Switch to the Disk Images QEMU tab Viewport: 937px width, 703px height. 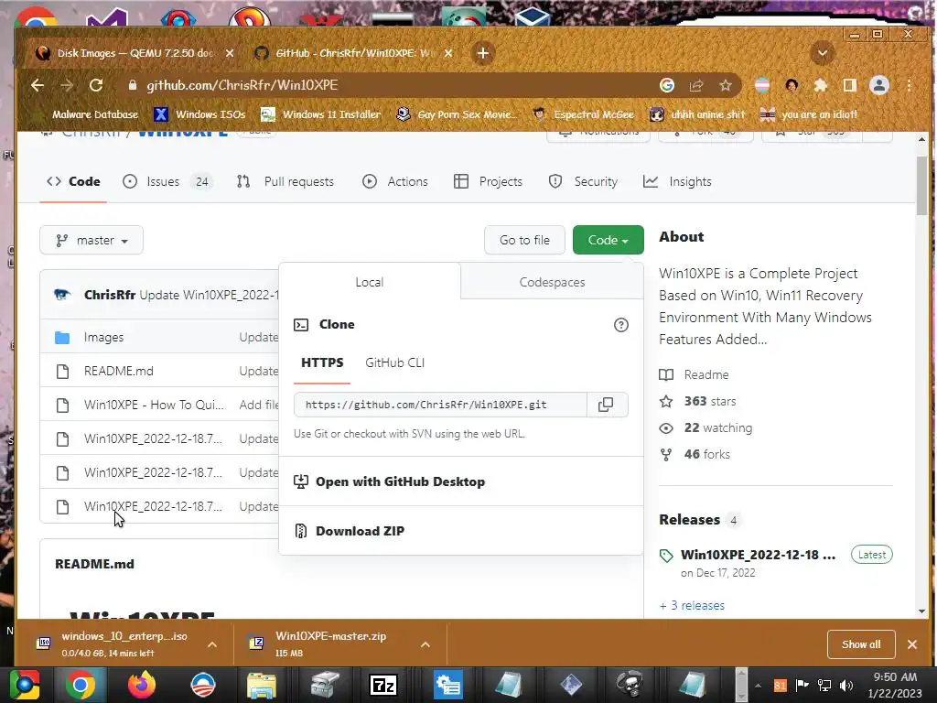[135, 53]
